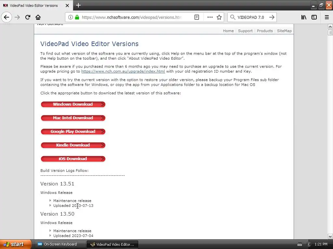
Task: Open the browser home page icon
Action: point(38,17)
